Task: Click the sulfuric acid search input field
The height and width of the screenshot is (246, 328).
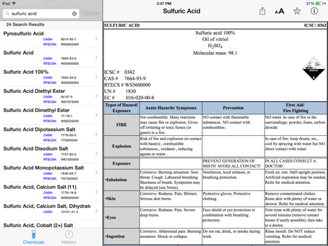Action: coord(41,14)
